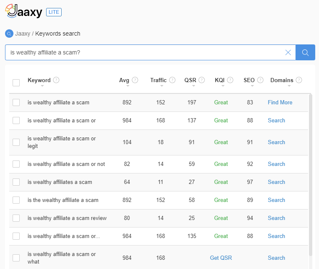This screenshot has height=269, width=319.
Task: Click the LITE badge next to logo
Action: 54,12
